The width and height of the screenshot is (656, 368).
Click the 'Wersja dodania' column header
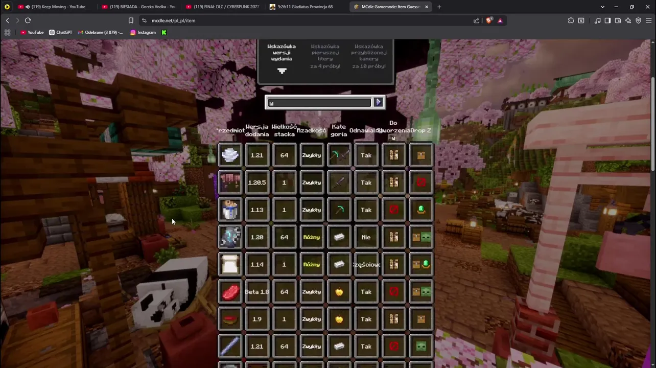[257, 130]
